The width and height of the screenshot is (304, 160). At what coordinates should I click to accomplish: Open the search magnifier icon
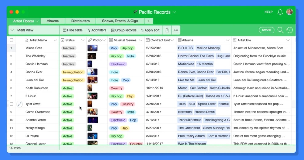pos(280,30)
